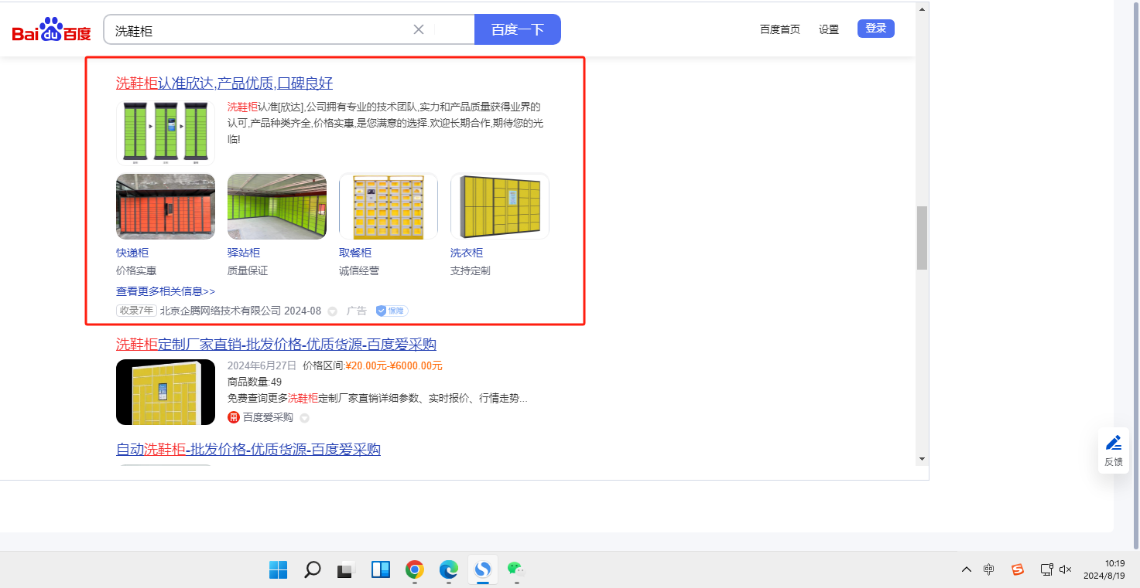The image size is (1140, 588).
Task: Toggle the Chinese input mode indicator
Action: point(989,569)
